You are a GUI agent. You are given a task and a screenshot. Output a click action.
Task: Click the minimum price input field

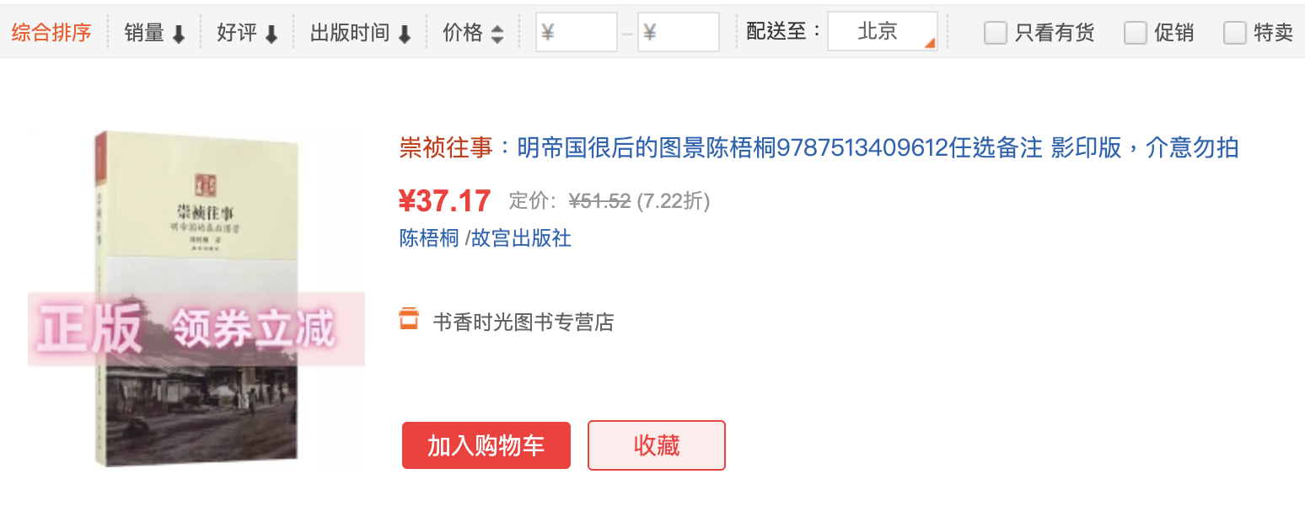pos(577,32)
